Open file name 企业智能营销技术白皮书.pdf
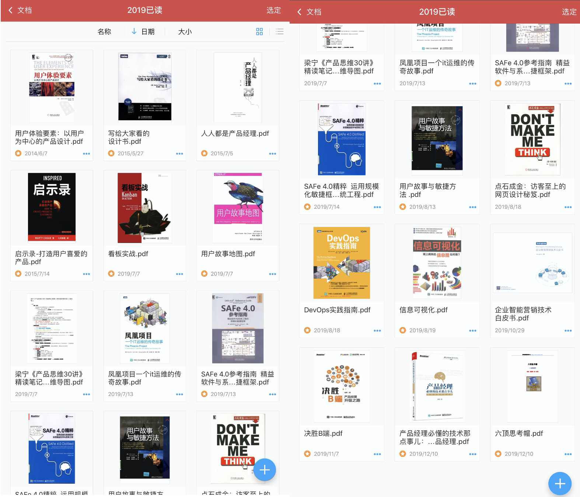This screenshot has height=497, width=580. click(x=523, y=314)
